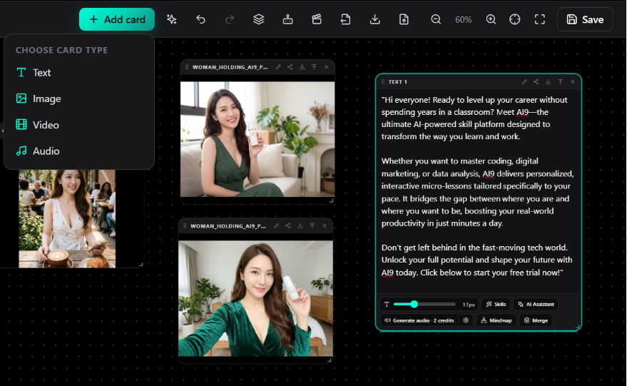Choose Audio card type

(78, 151)
